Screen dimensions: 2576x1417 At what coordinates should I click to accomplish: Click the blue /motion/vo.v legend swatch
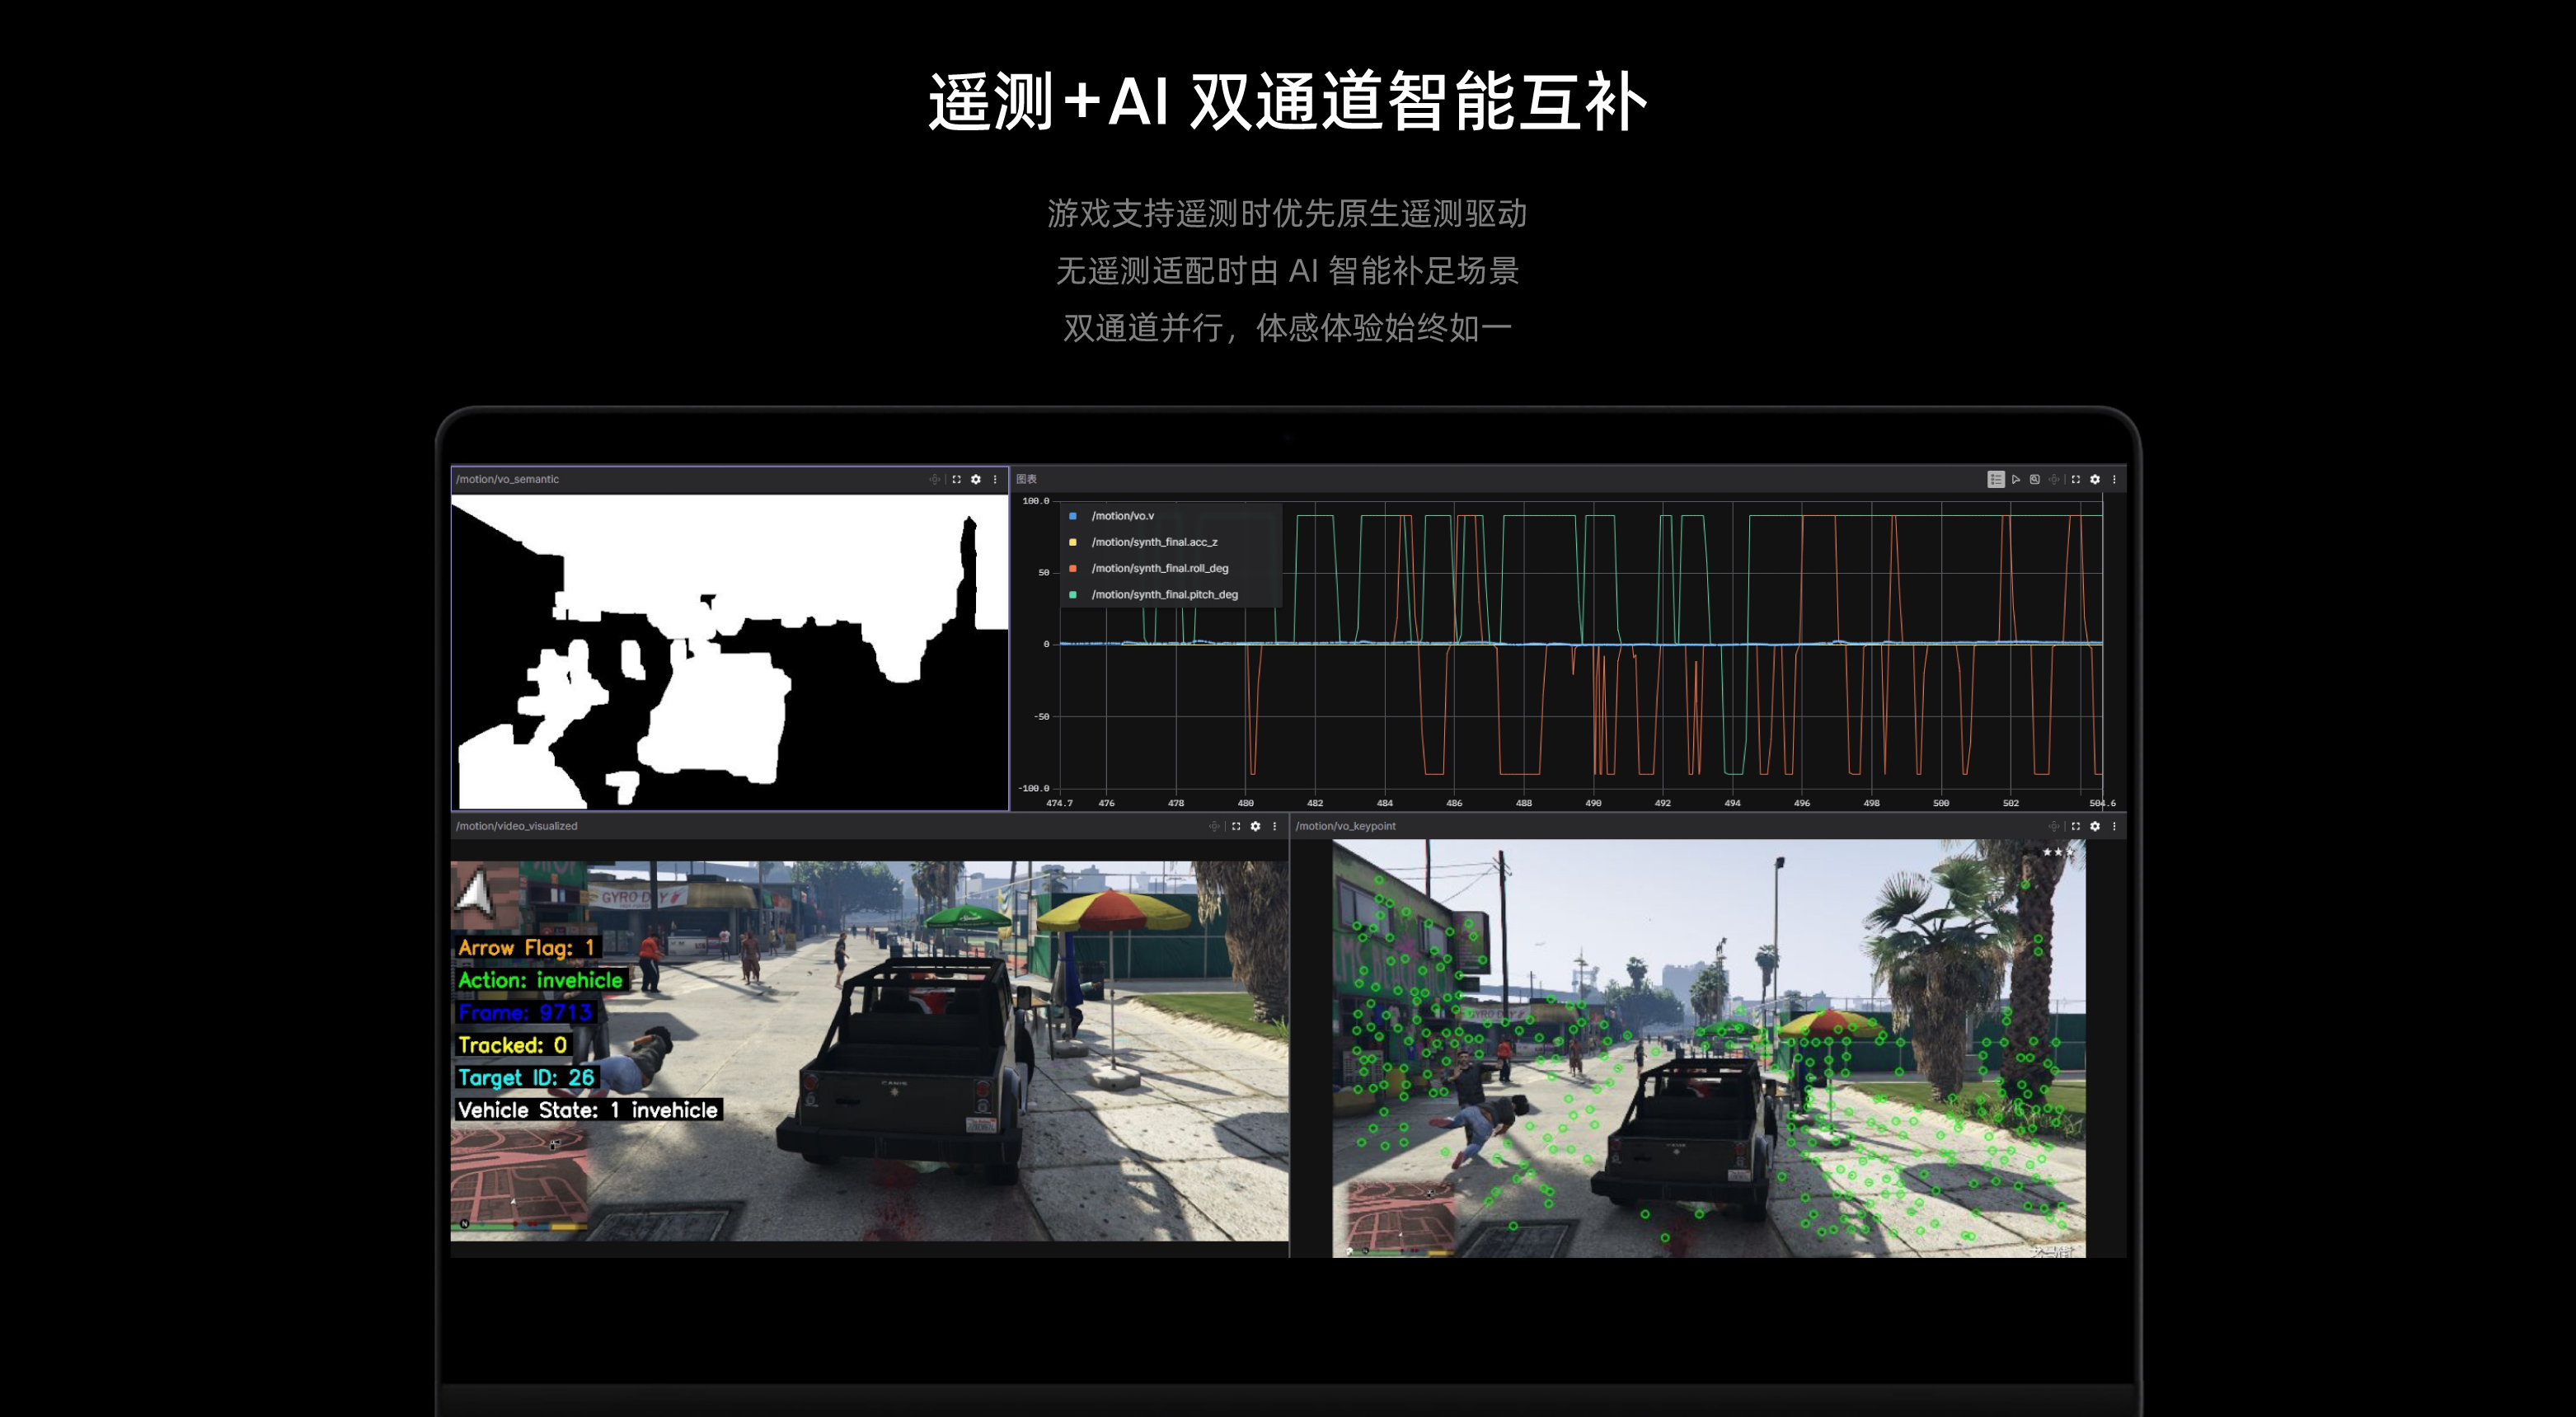(1073, 516)
